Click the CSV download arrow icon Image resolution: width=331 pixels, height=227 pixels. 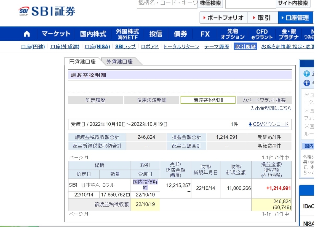tap(250, 124)
